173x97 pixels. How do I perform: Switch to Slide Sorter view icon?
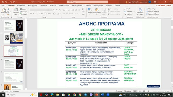click(x=140, y=91)
